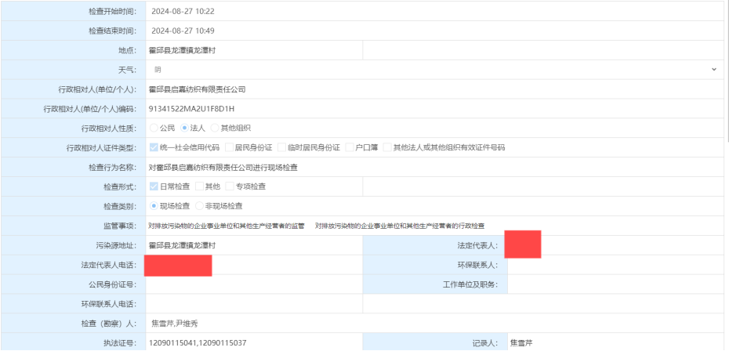The width and height of the screenshot is (729, 351).
Task: Check the 居民身份证 checkbox
Action: (x=229, y=147)
